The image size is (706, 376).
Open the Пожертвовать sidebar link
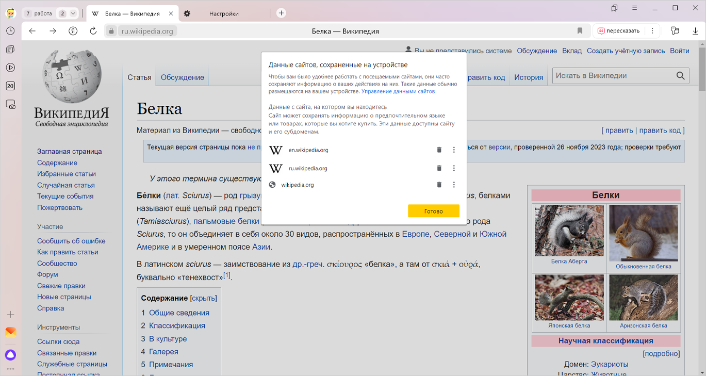click(60, 207)
